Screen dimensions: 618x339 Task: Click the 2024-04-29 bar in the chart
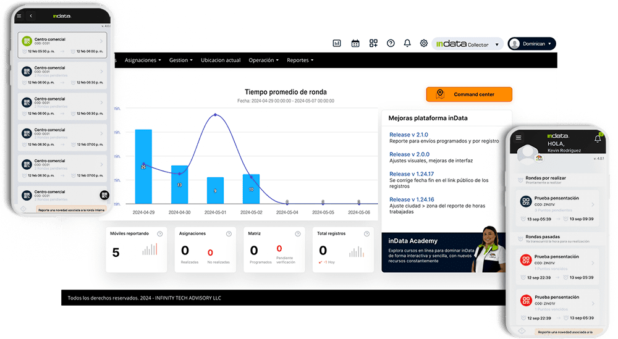[x=143, y=166]
